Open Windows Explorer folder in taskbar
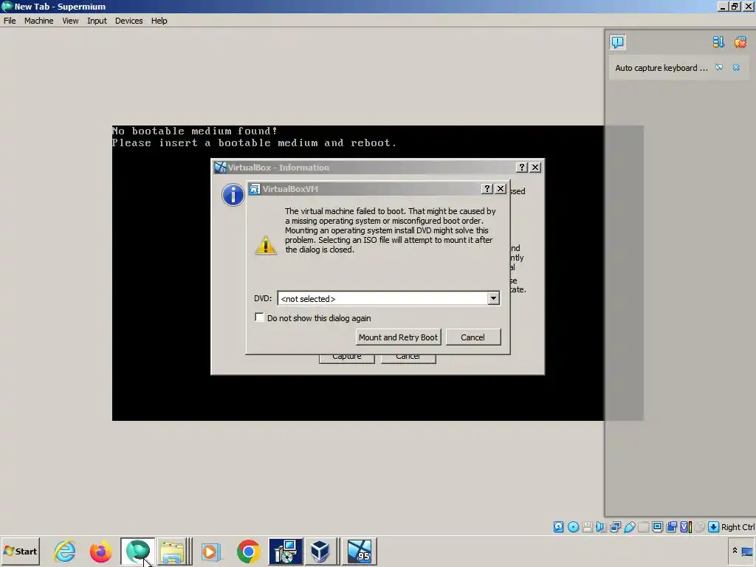The image size is (756, 567). point(173,551)
